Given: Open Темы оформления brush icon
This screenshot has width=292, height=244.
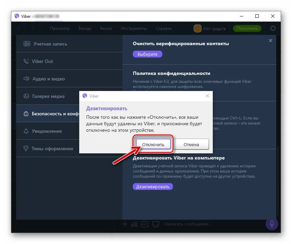Looking at the screenshot, I should tap(26, 149).
